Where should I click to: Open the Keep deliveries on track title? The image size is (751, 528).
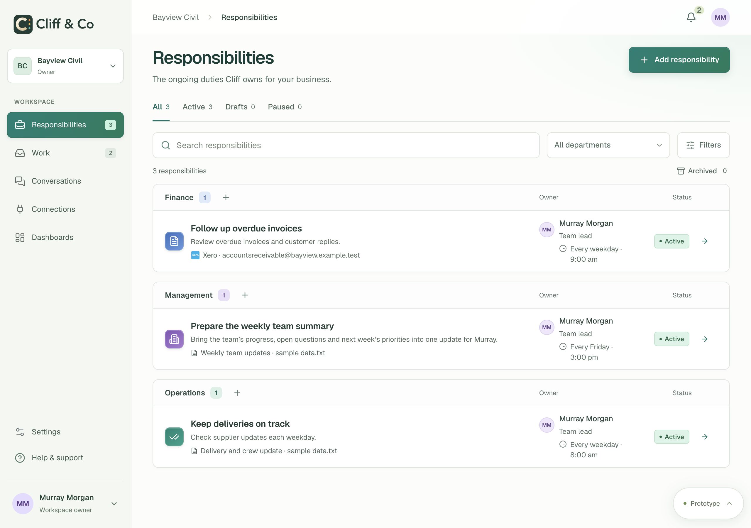click(240, 424)
